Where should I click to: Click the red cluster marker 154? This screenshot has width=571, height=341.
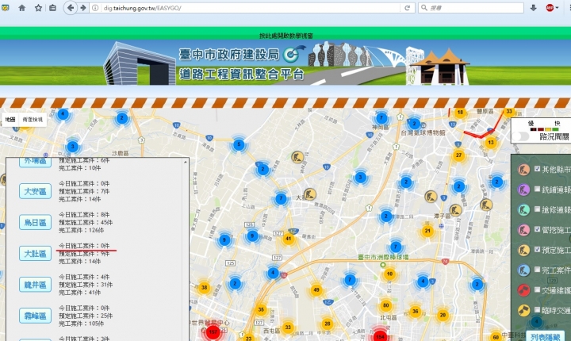point(380,336)
